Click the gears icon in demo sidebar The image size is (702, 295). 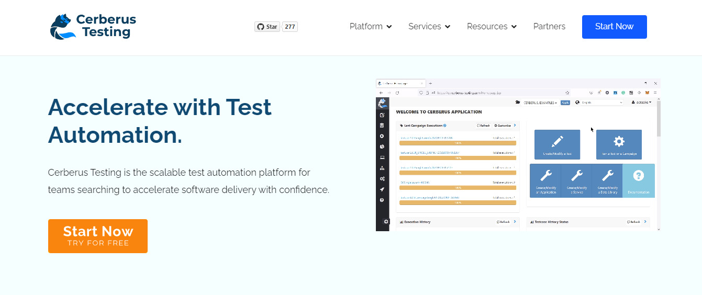(x=382, y=179)
